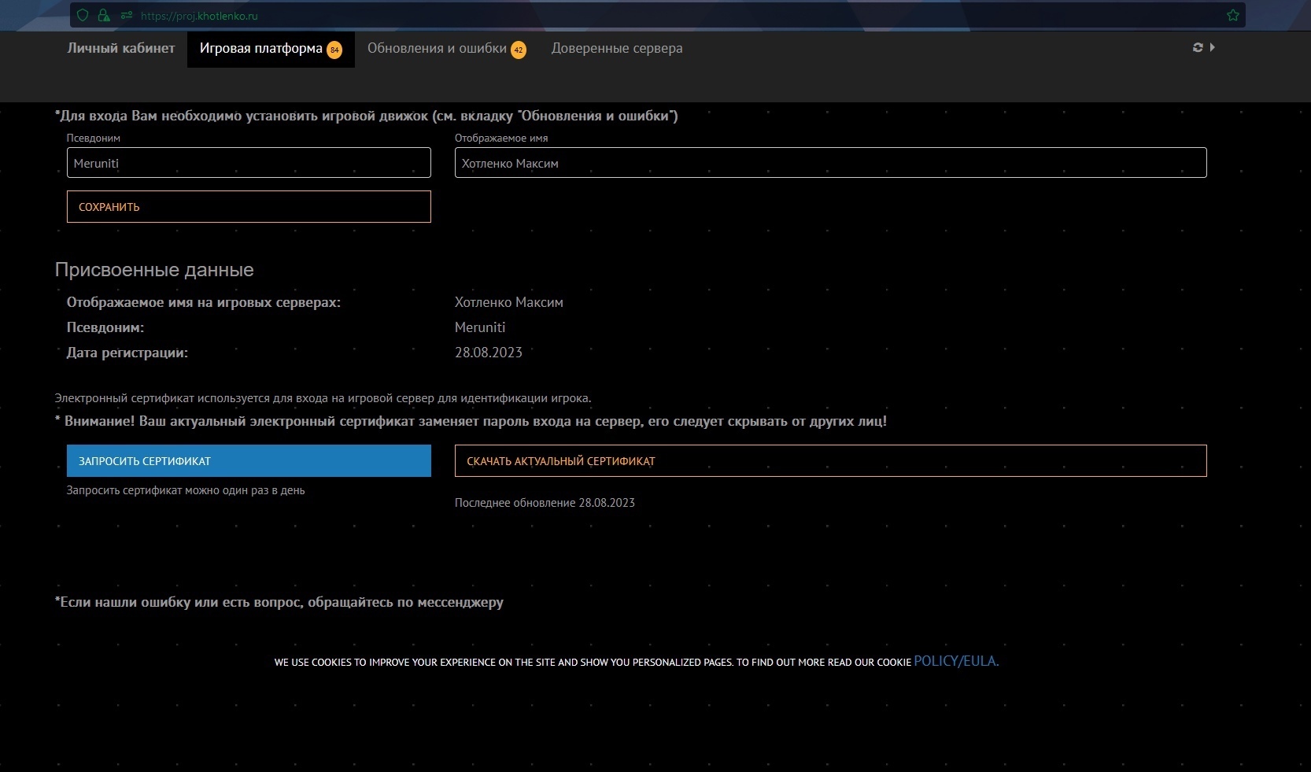Viewport: 1311px width, 772px height.
Task: Click the assigned Псевдоним value Meruniti
Action: pyautogui.click(x=480, y=327)
